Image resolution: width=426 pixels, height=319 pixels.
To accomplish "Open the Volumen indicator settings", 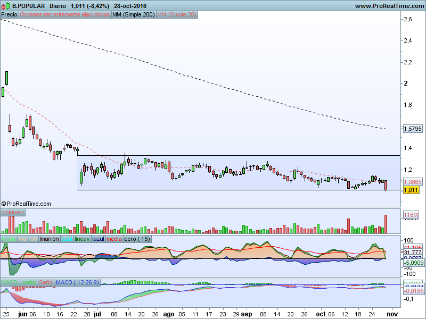I will point(13,213).
